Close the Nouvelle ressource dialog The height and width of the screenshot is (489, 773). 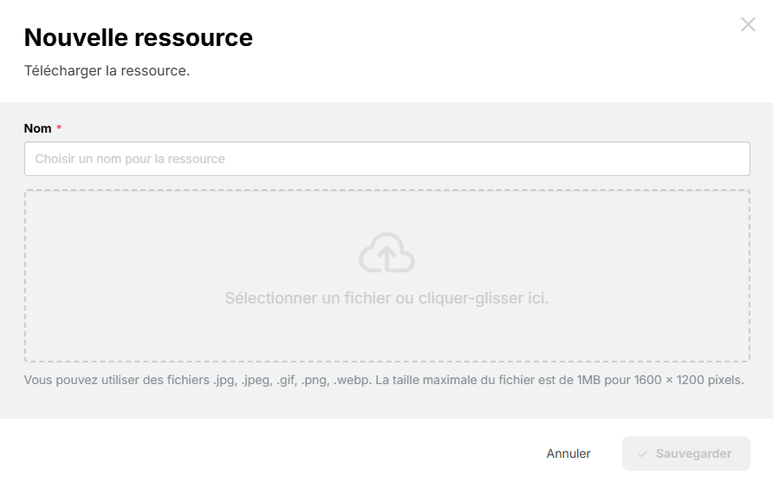pyautogui.click(x=748, y=24)
